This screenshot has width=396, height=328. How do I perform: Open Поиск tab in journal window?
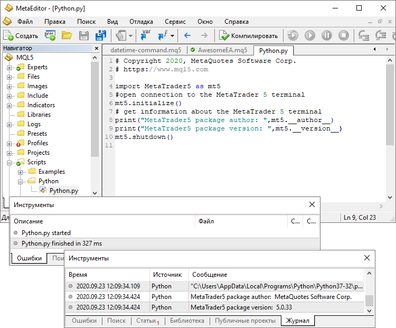117,321
